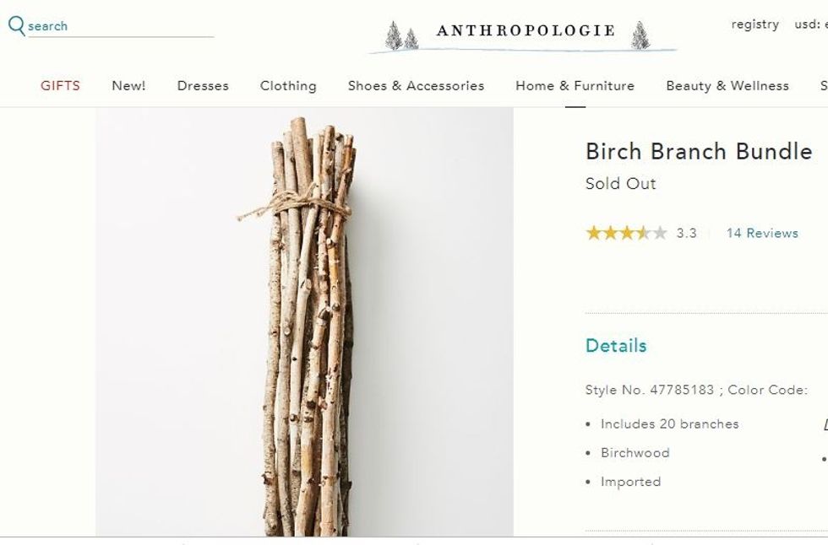
Task: Click the Style No. 47785183 text
Action: click(x=648, y=390)
